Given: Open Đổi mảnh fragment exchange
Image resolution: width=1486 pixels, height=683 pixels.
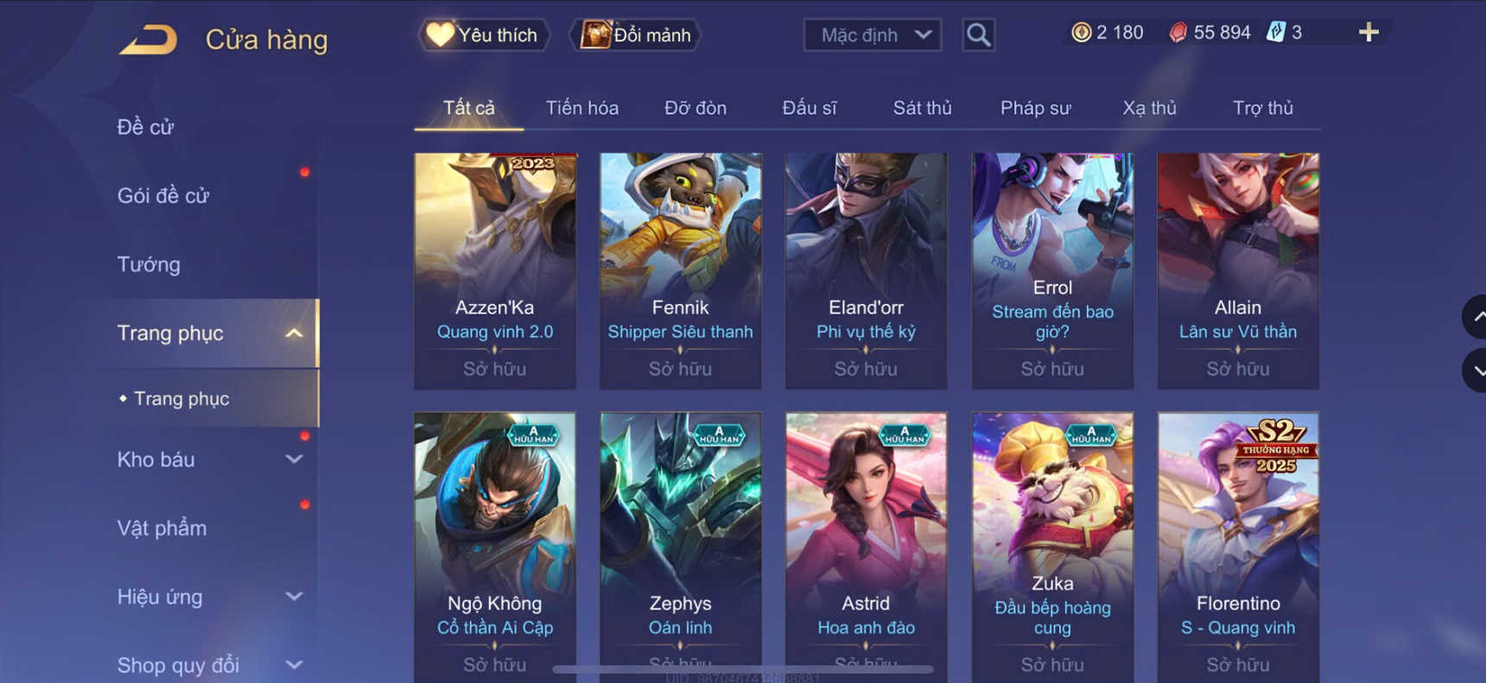Looking at the screenshot, I should 635,35.
